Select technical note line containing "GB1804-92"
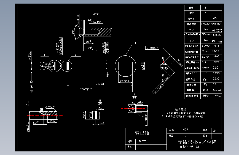The width and height of the screenshot is (239, 155). (184, 116)
